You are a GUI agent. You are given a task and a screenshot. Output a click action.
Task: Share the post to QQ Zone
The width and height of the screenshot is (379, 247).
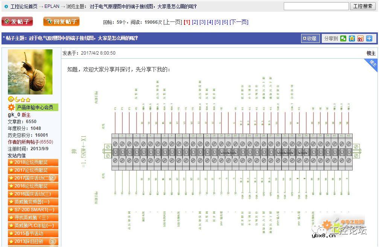tap(352, 38)
